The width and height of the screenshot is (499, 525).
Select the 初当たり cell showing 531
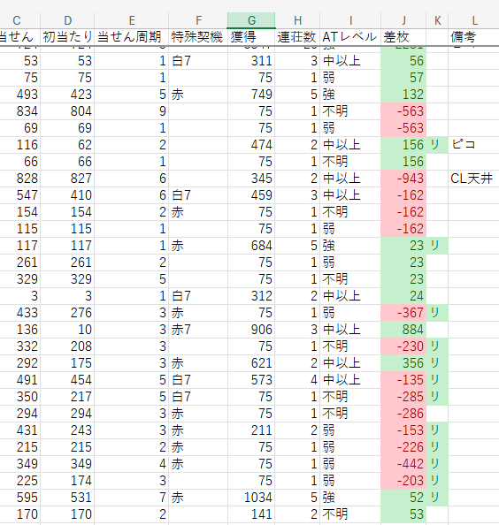[x=67, y=498]
